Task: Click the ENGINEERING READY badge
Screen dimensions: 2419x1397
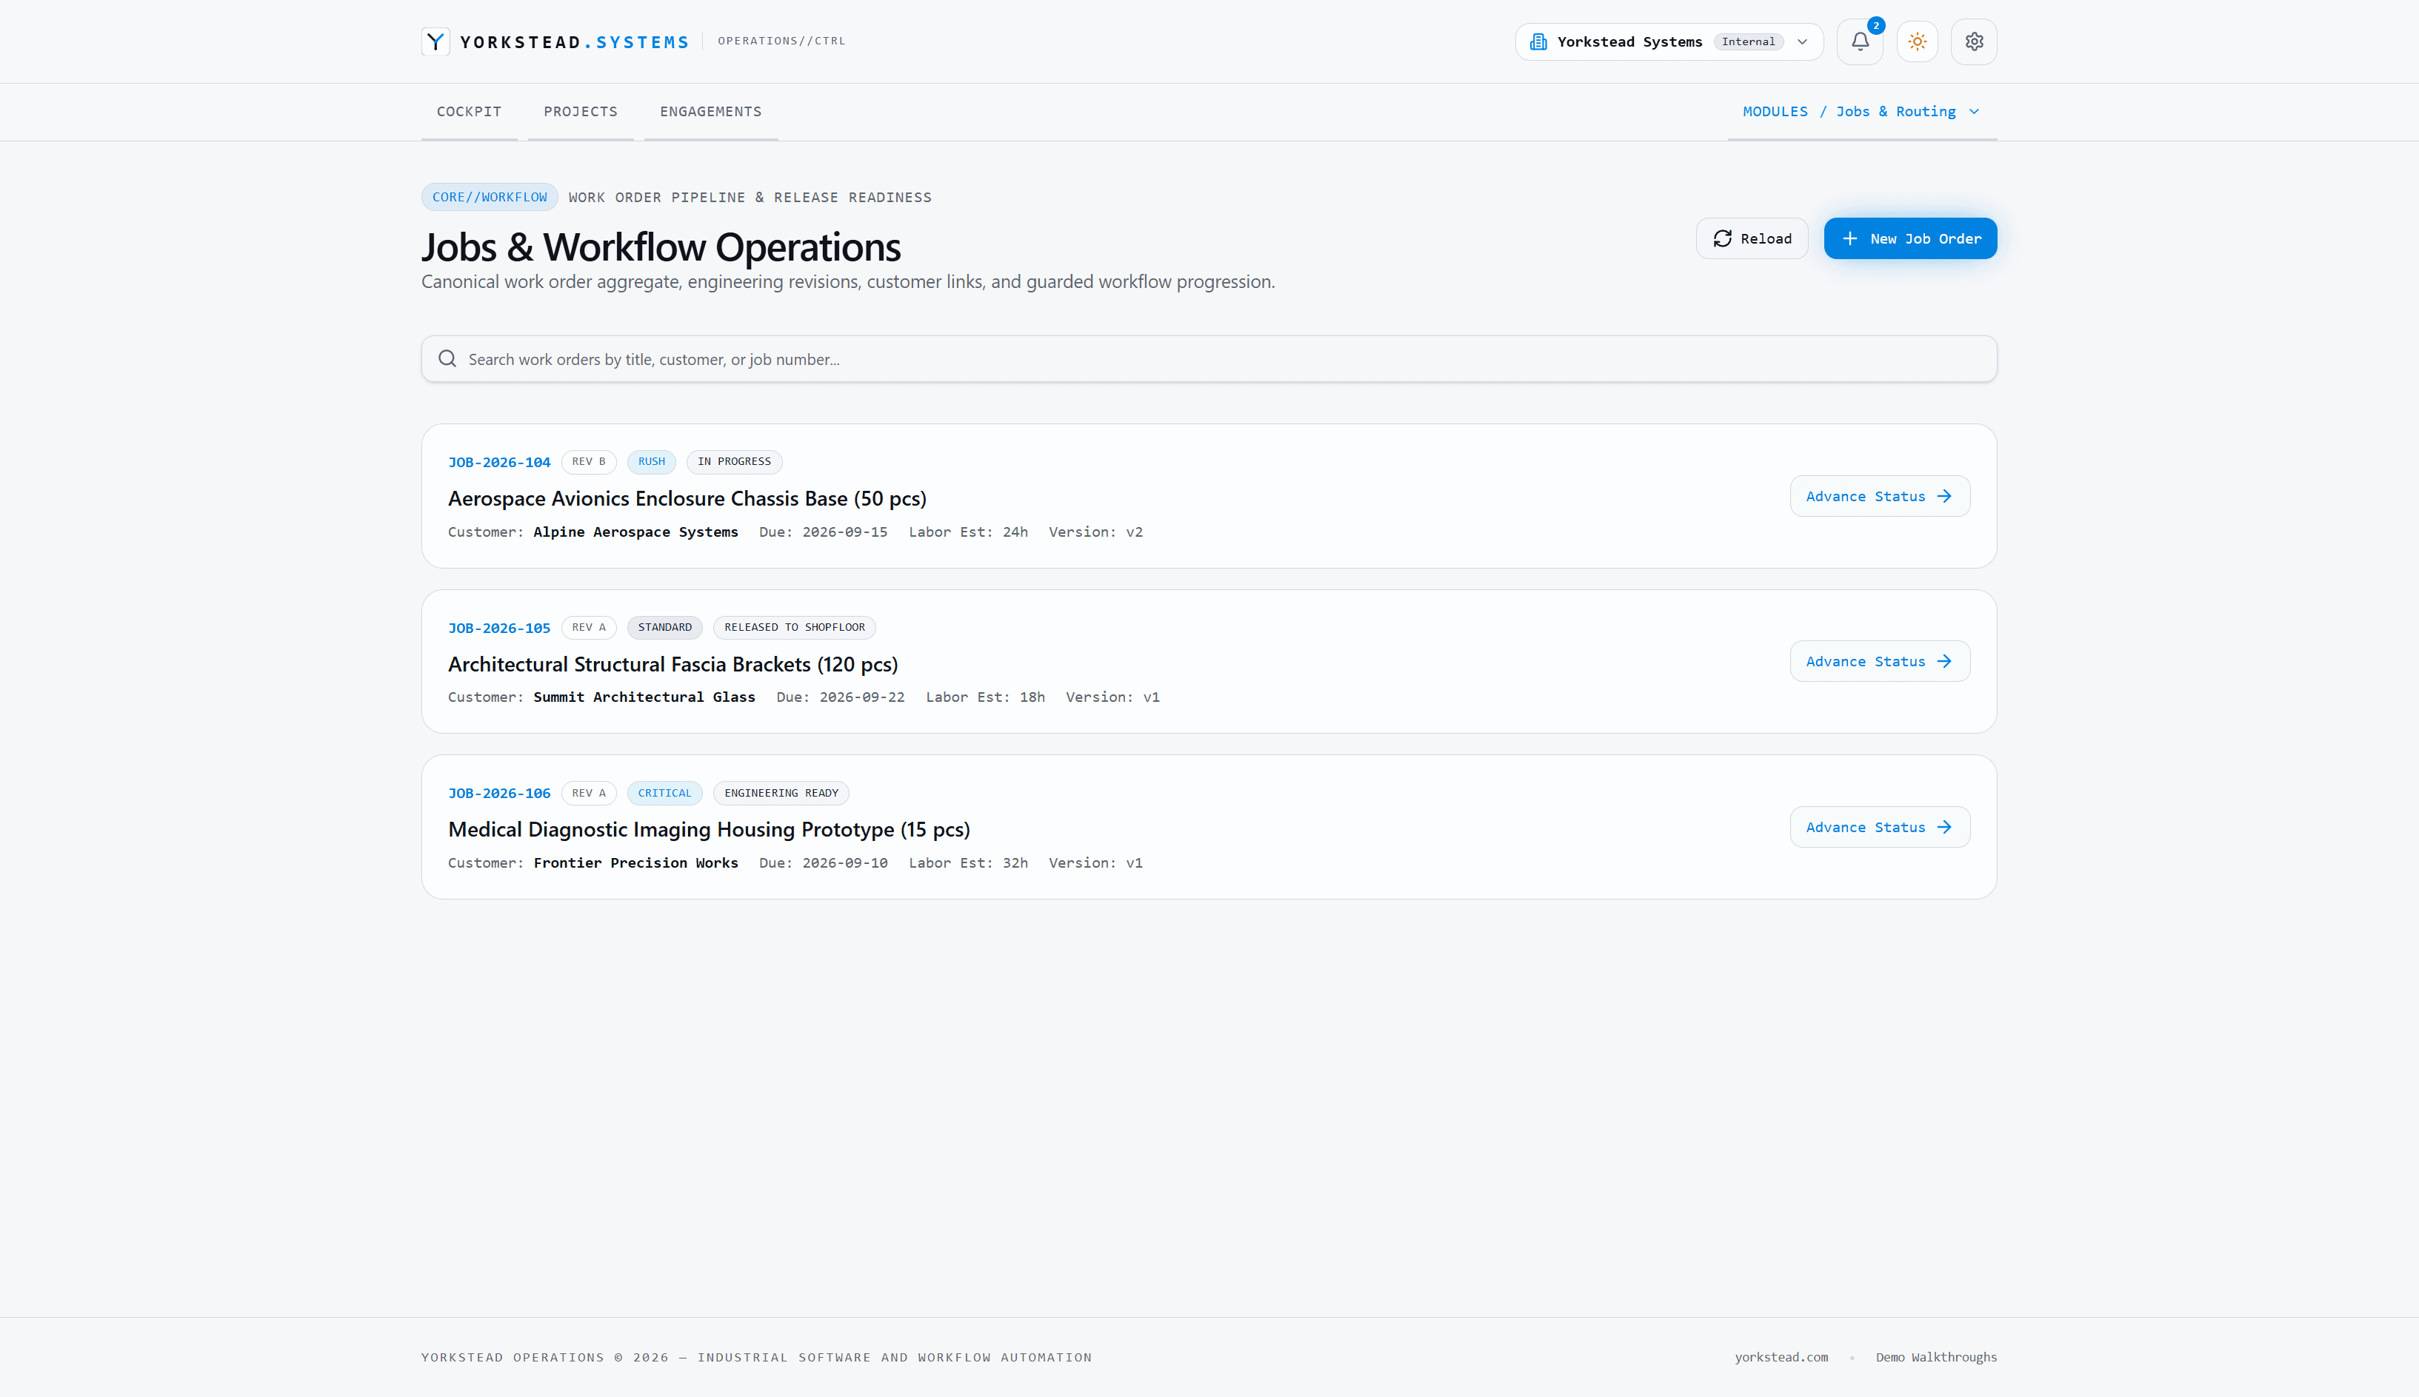Action: pos(781,794)
